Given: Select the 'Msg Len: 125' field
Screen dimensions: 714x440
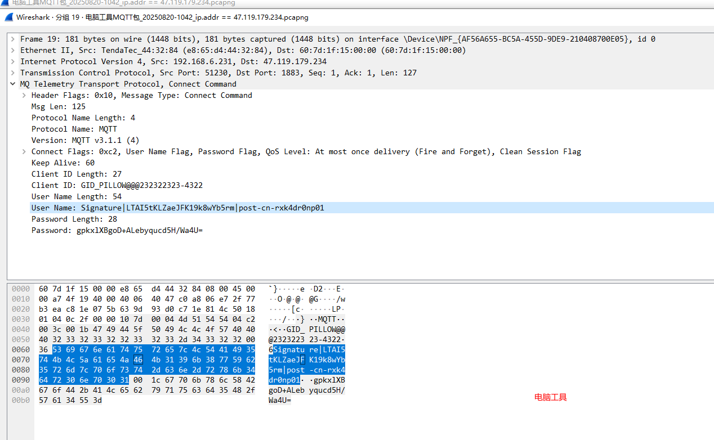Looking at the screenshot, I should pyautogui.click(x=59, y=107).
